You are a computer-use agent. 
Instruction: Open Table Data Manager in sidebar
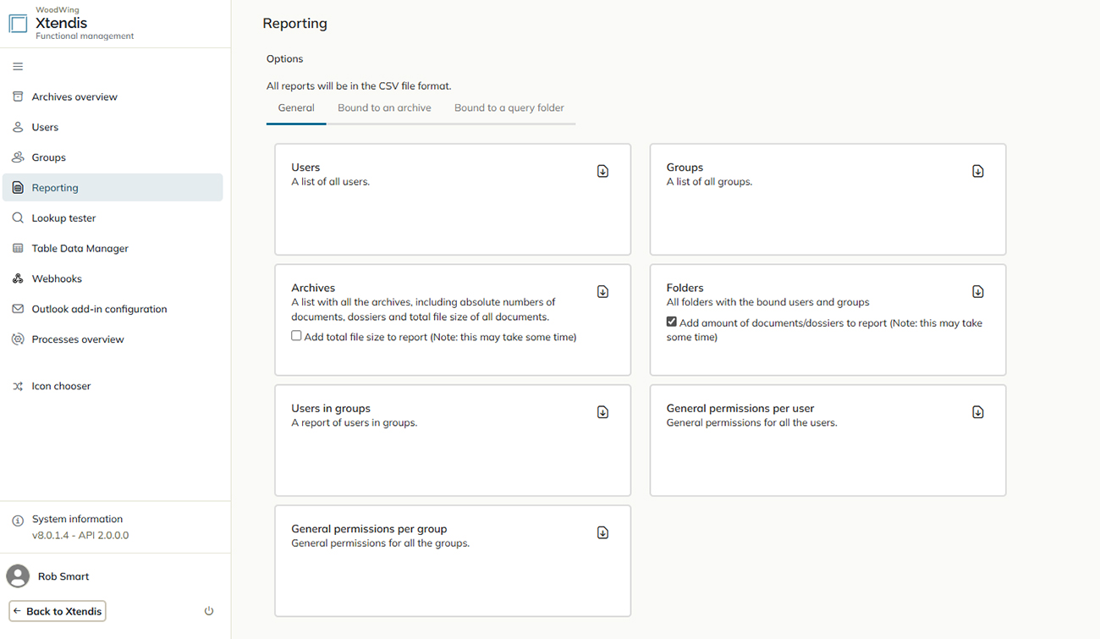[113, 248]
